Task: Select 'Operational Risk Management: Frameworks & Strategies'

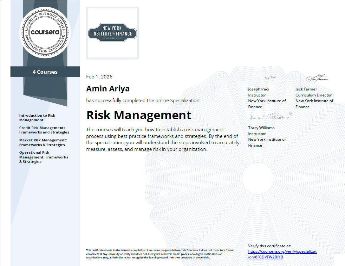Action: pos(44,157)
